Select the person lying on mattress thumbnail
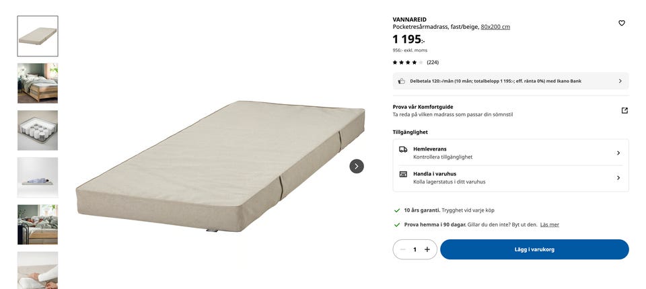Screen dimensions: 646x289 tap(38, 177)
